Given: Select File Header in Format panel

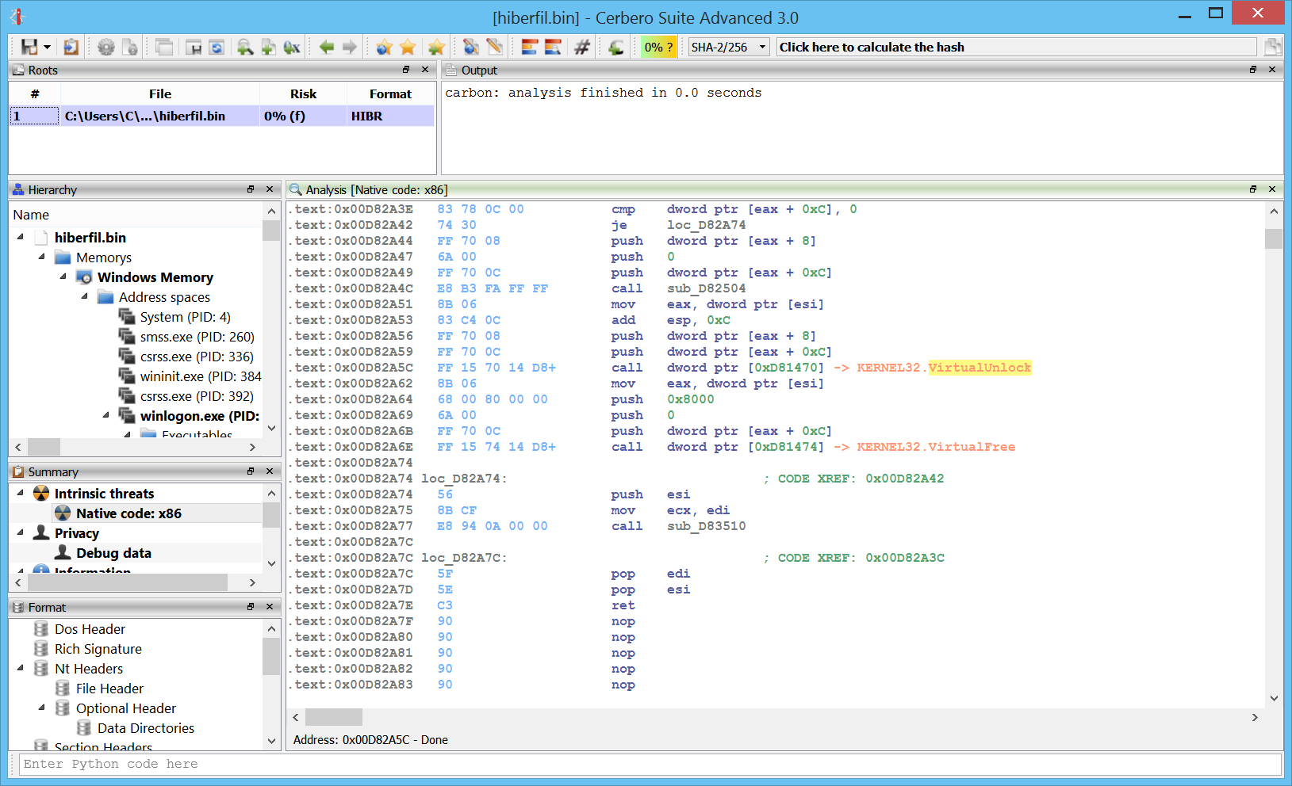Looking at the screenshot, I should pos(109,689).
